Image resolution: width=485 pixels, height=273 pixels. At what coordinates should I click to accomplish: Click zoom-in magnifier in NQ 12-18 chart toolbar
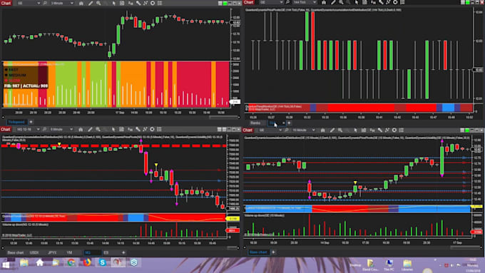(x=98, y=129)
